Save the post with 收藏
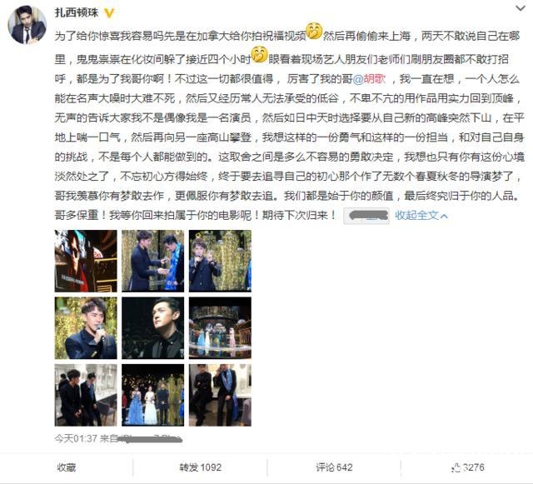 (67, 467)
